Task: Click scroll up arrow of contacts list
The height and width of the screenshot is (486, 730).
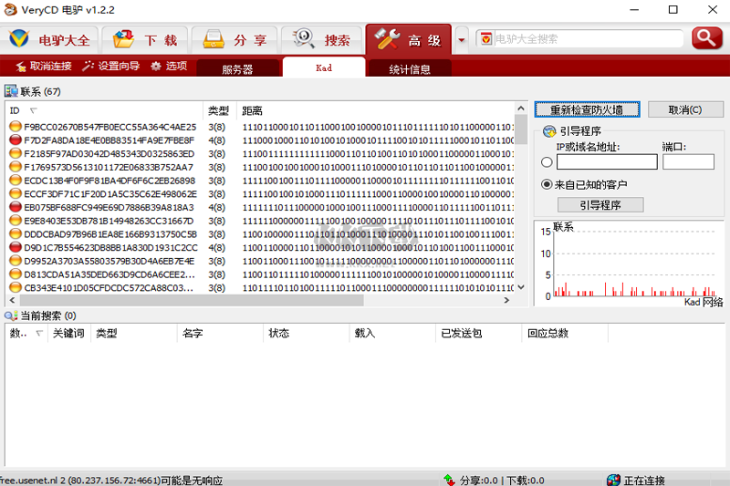Action: 521,109
